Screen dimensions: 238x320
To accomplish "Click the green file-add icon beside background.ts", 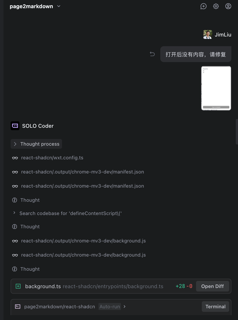I will pos(17,286).
